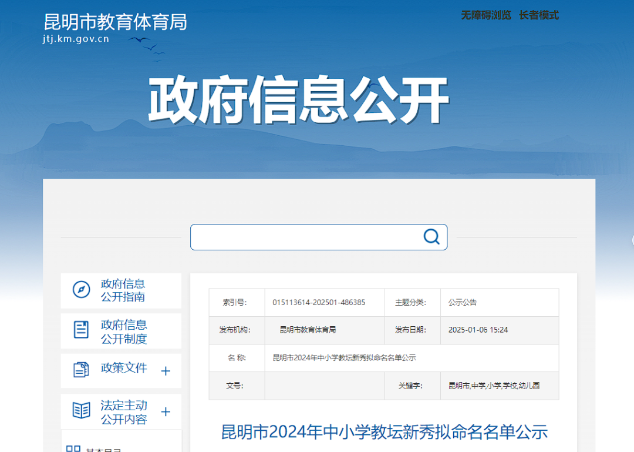Click the index number 015113614-202501-486385

coord(319,303)
